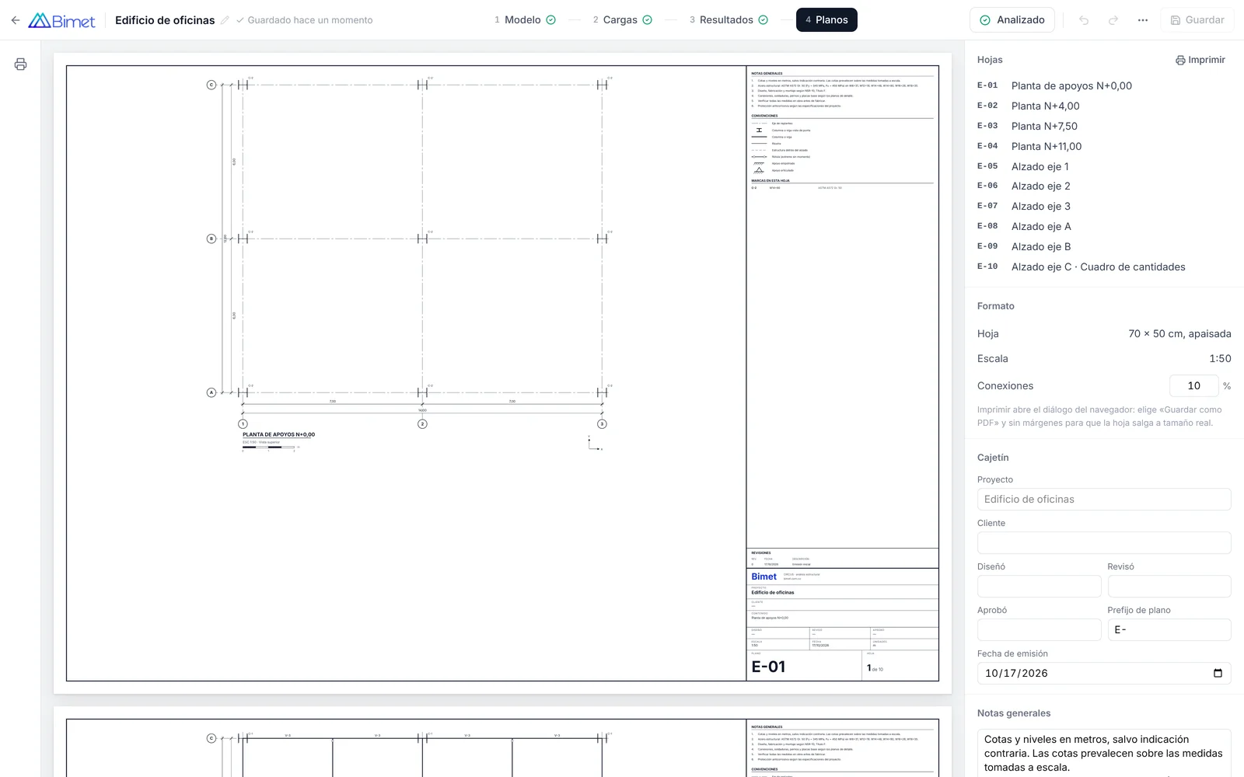This screenshot has width=1244, height=777.
Task: Edit project name with pencil icon
Action: [225, 20]
